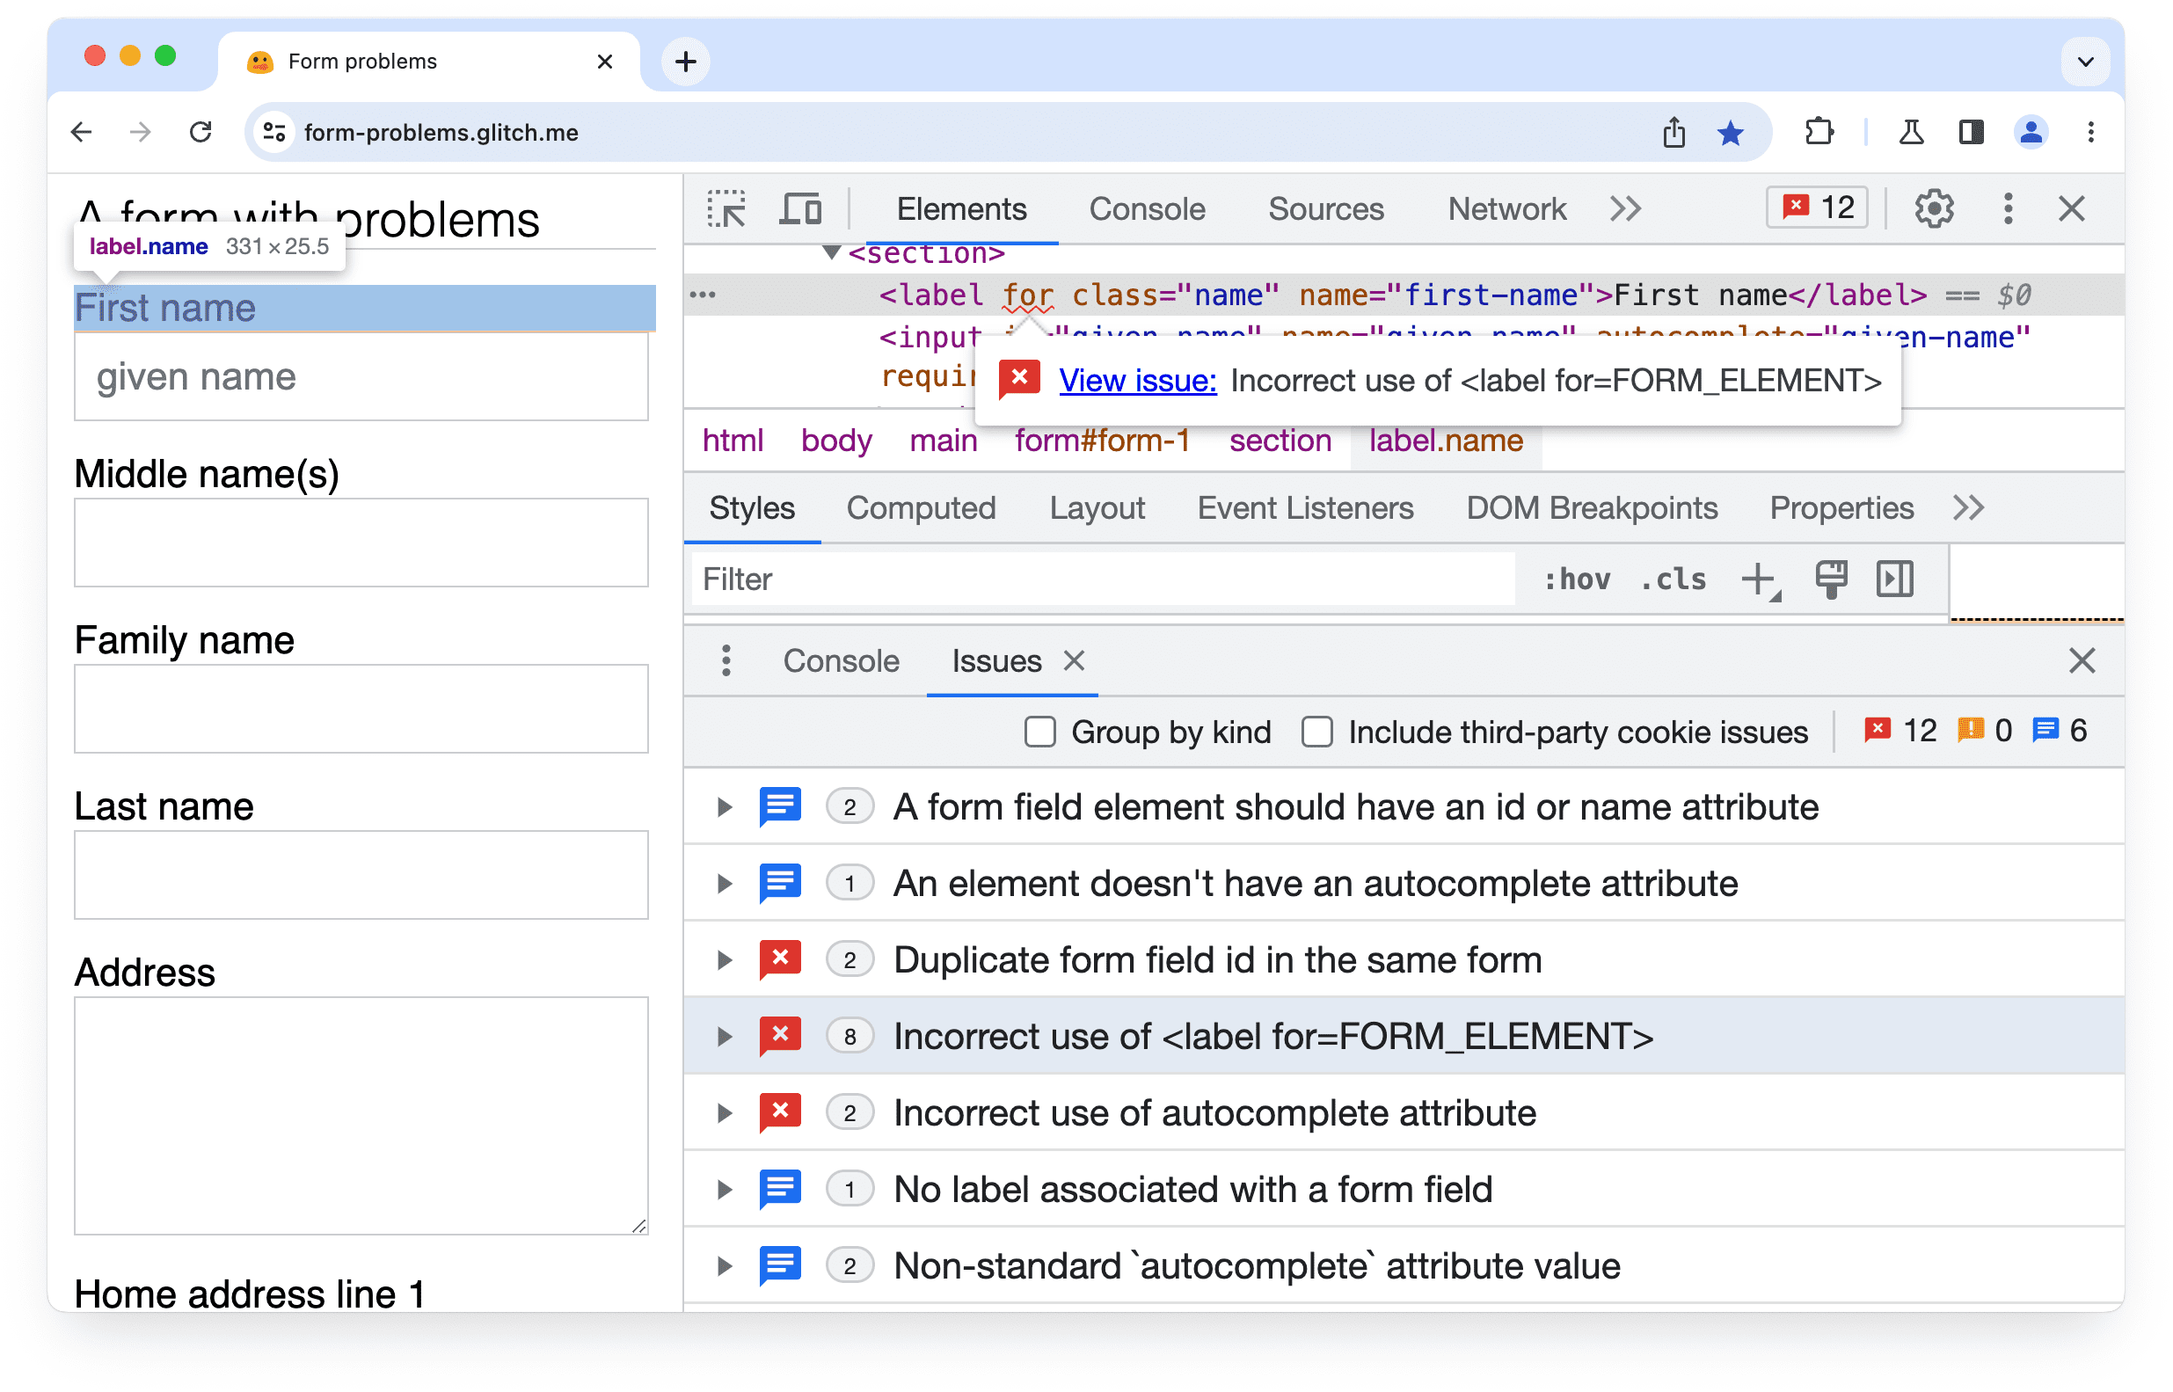This screenshot has height=1392, width=2173.
Task: Click the settings gear icon
Action: pos(1932,208)
